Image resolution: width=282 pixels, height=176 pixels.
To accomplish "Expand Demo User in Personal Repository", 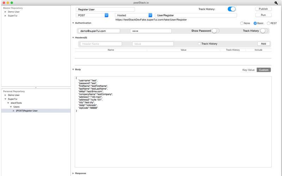I will pos(5,95).
